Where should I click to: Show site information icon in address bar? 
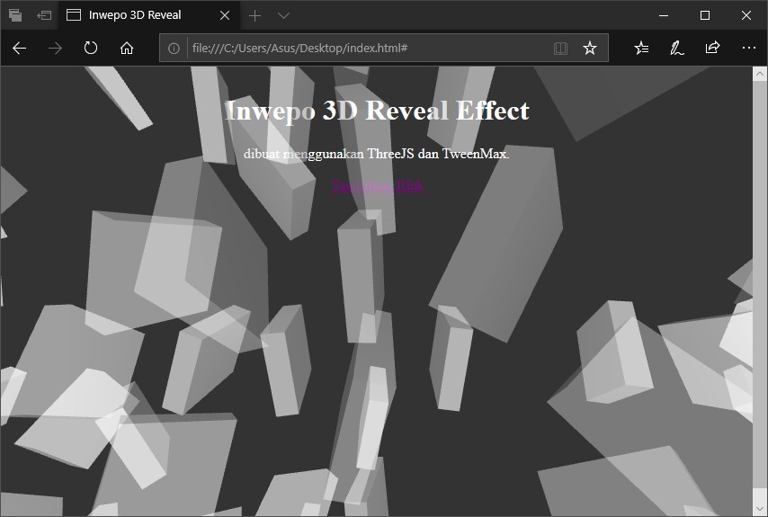pyautogui.click(x=174, y=48)
